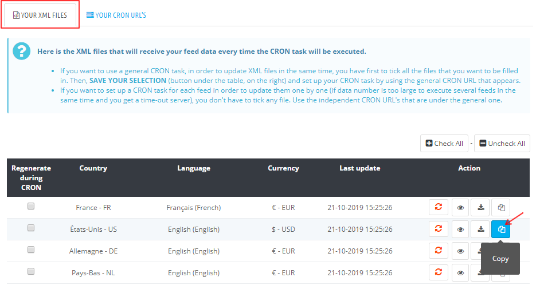The height and width of the screenshot is (285, 536).
Task: Regenerate the Pays-Bas - NL XML file
Action: click(x=439, y=272)
